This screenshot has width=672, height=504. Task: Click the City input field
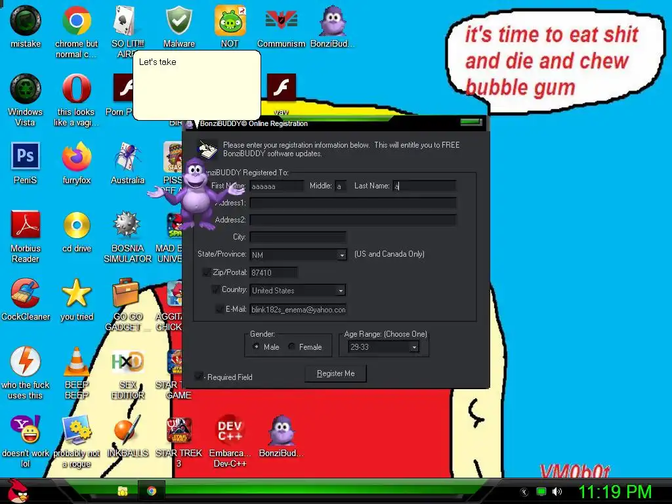coord(298,237)
